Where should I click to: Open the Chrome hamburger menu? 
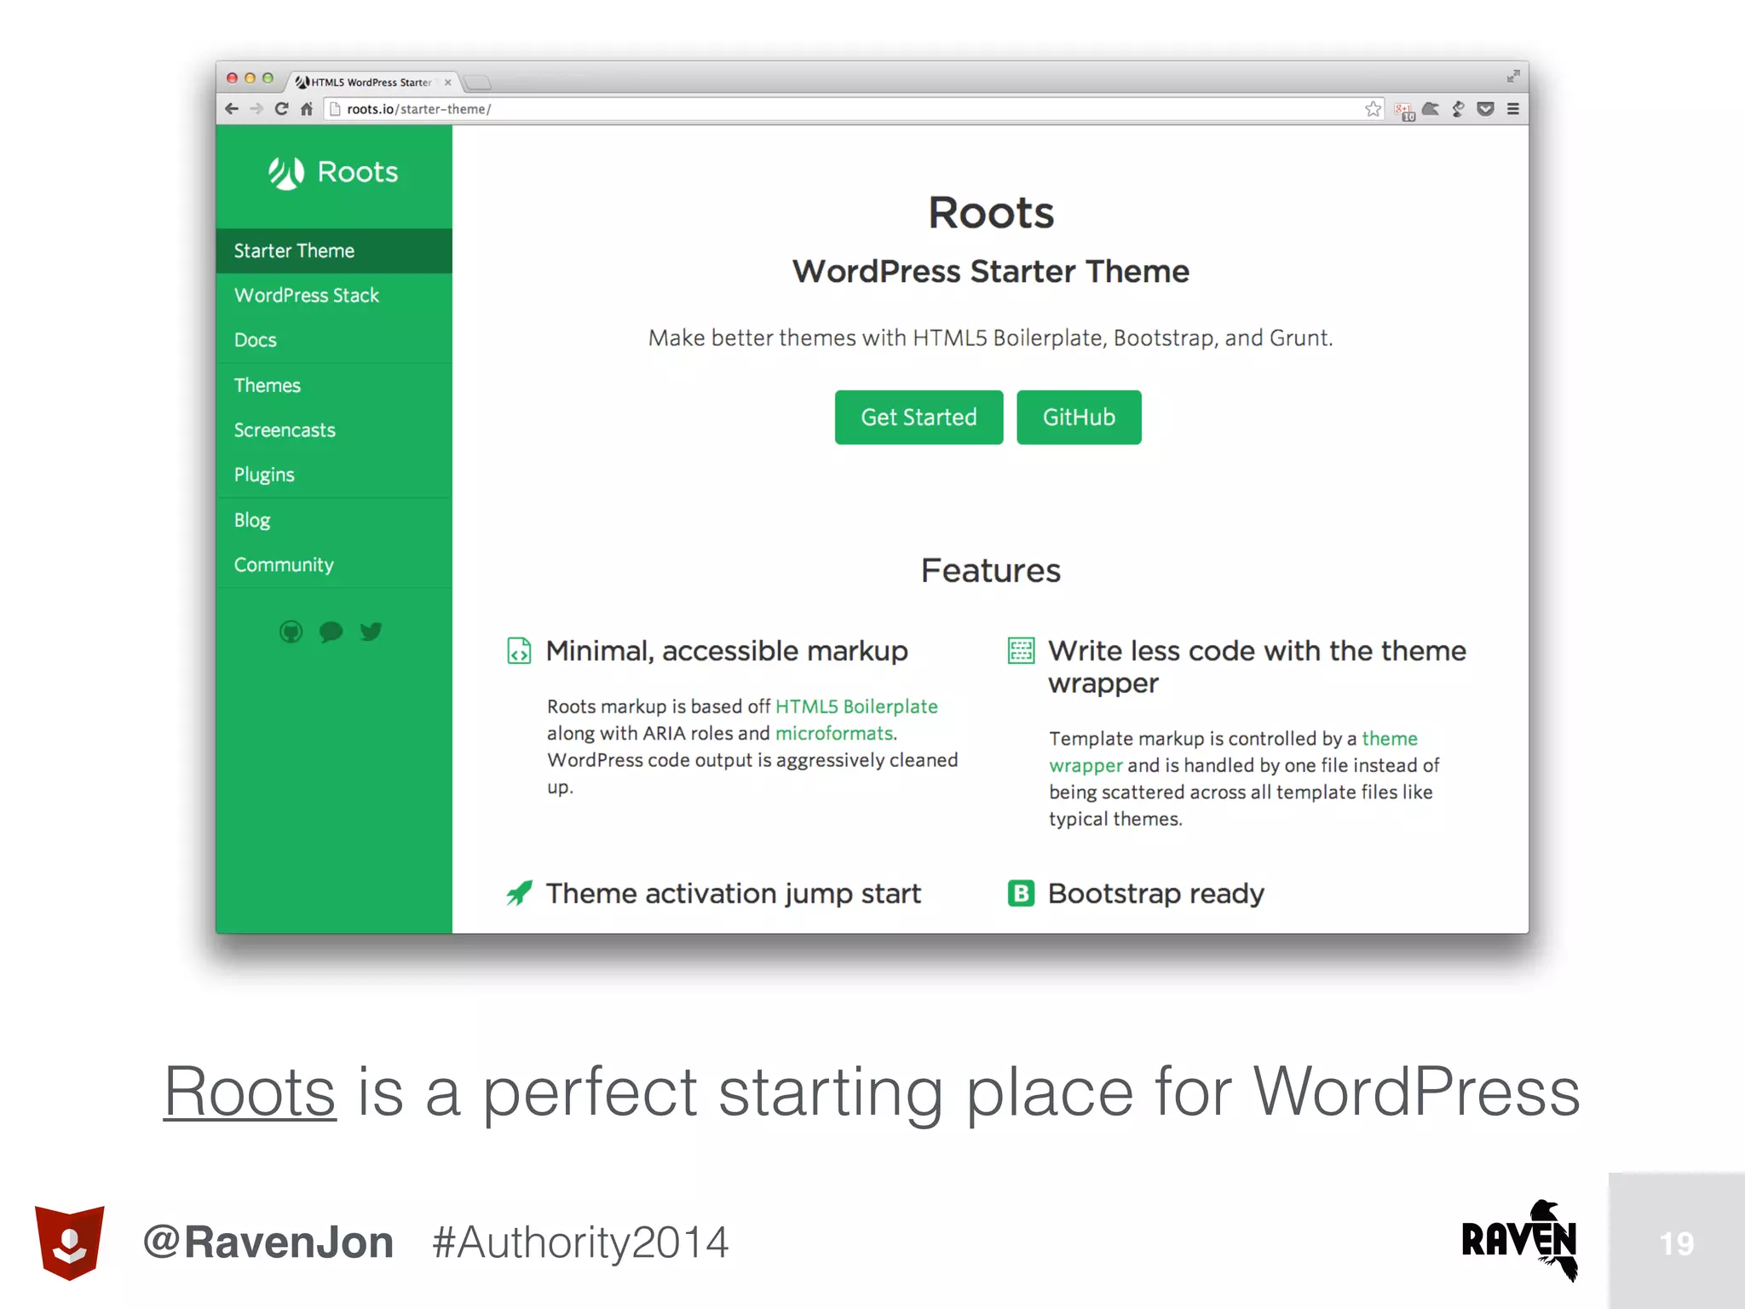1513,109
